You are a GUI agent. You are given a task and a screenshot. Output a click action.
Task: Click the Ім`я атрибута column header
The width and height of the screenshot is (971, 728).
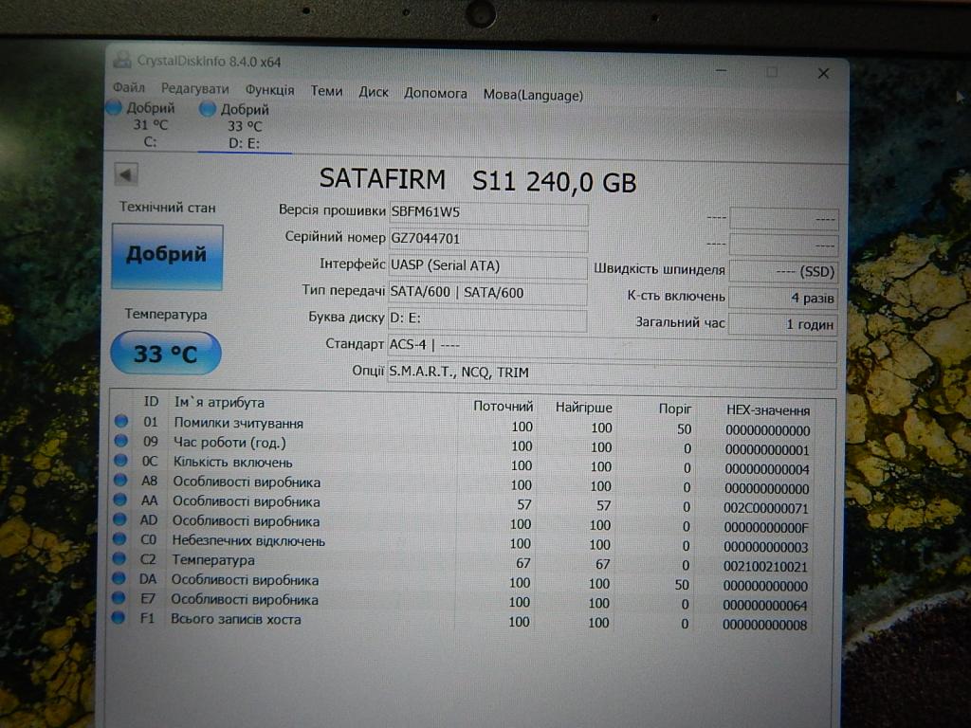coord(219,402)
